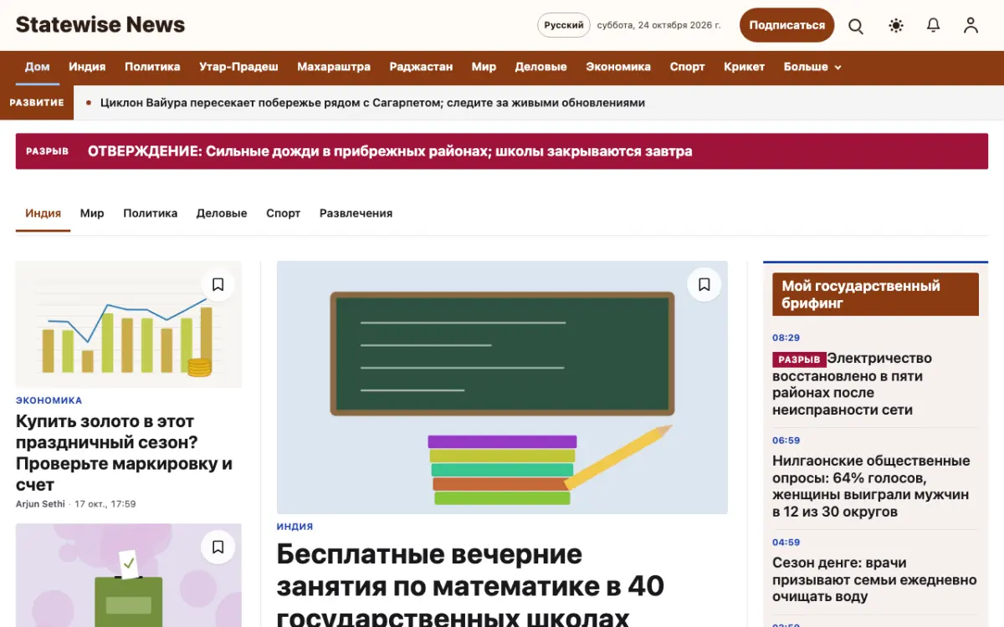Screen dimensions: 1004x627
Task: Open Циклон Вайура ticker headline
Action: 372,103
